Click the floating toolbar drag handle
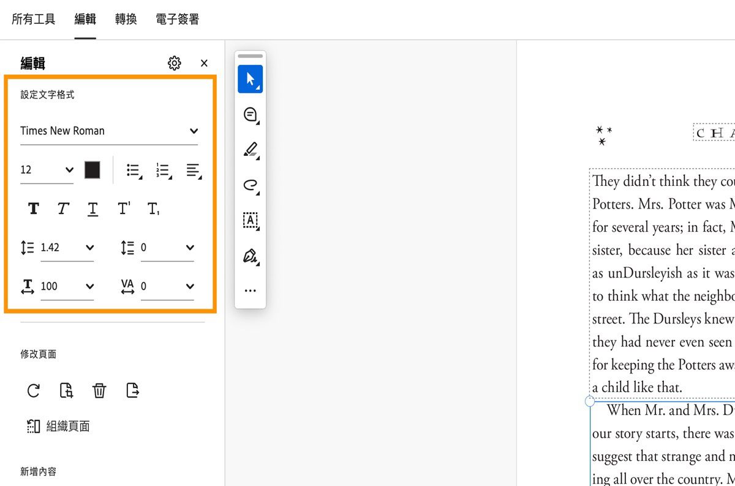The image size is (735, 486). click(x=250, y=56)
